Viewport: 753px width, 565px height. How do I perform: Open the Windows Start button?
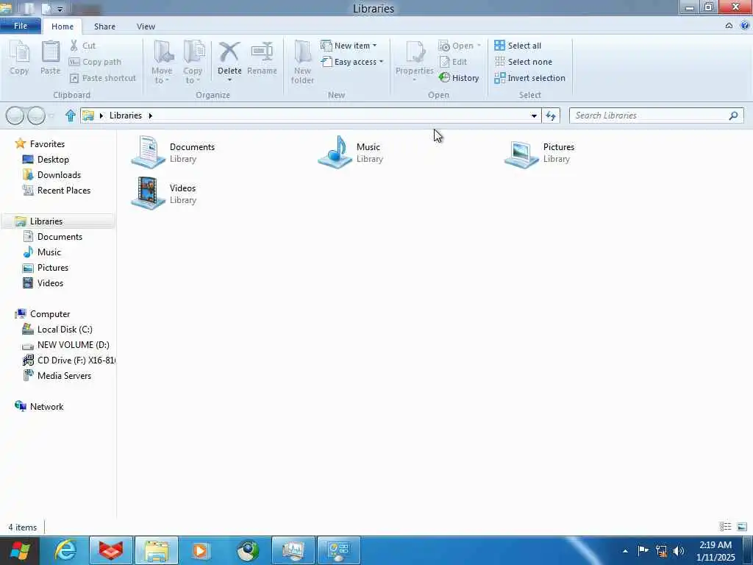point(20,550)
